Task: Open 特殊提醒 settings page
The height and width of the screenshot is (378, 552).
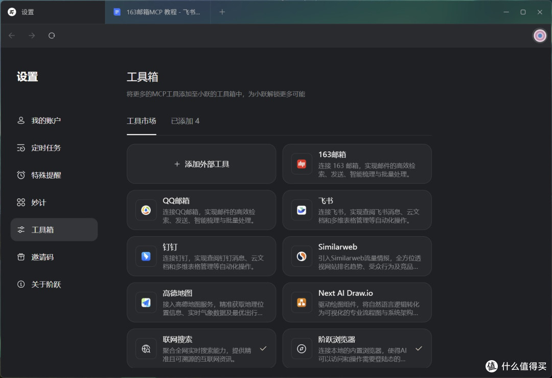Action: click(x=54, y=175)
